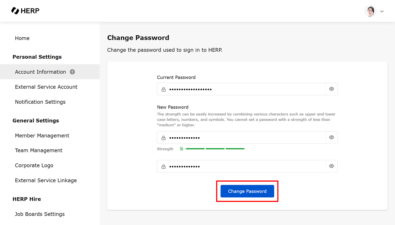
Task: Toggle visibility of confirmation password
Action: pyautogui.click(x=331, y=166)
